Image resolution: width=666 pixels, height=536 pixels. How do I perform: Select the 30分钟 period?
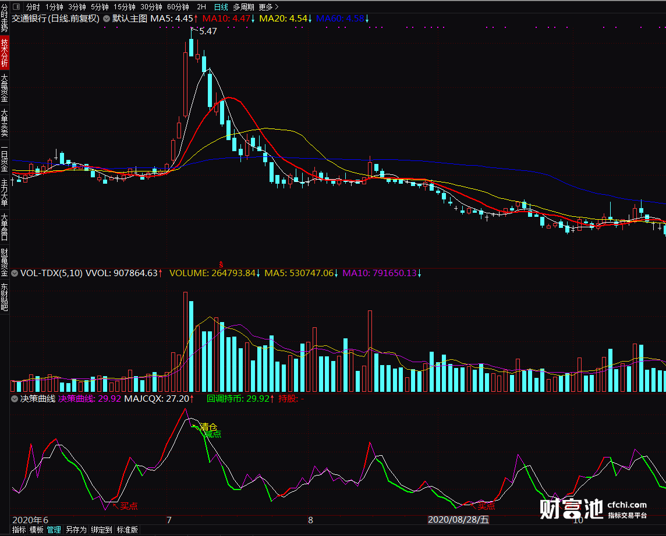pos(151,7)
